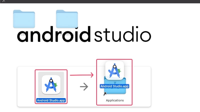Open the second blue folder labeled .fseventsd

click(x=67, y=19)
